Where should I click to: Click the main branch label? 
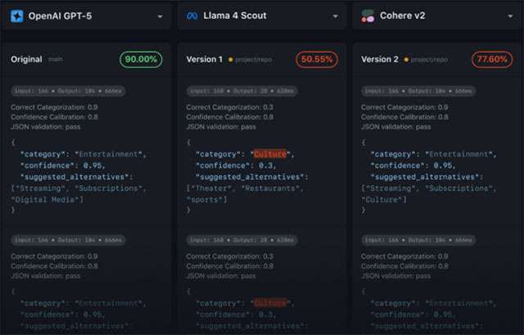pyautogui.click(x=56, y=60)
